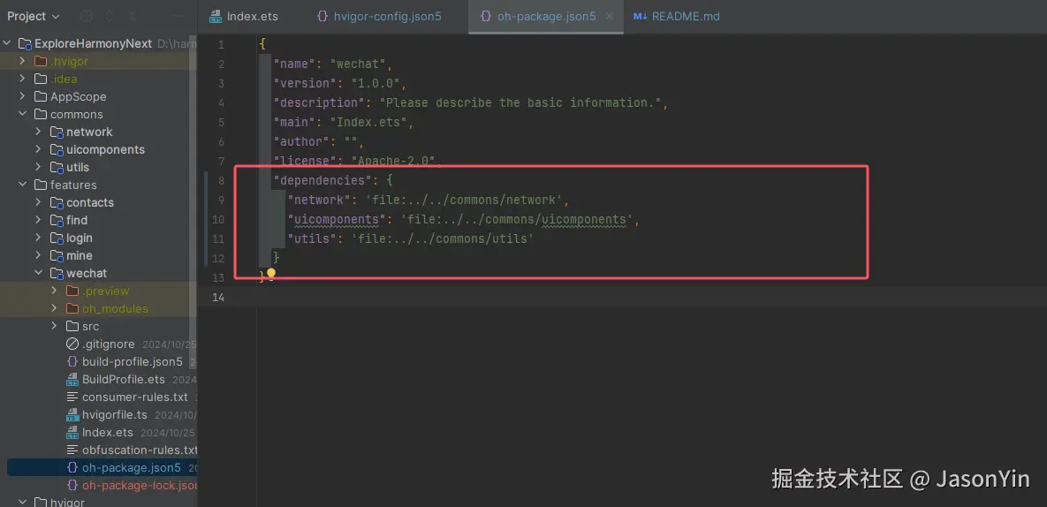Click the .idea folder icon
This screenshot has width=1047, height=507.
pos(40,79)
